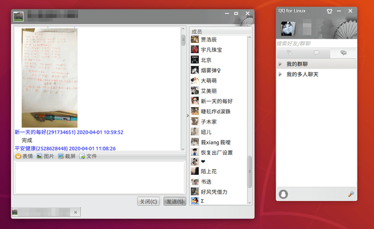The image size is (374, 229).
Task: Select member avatar of 好风凭借力
Action: (x=194, y=192)
